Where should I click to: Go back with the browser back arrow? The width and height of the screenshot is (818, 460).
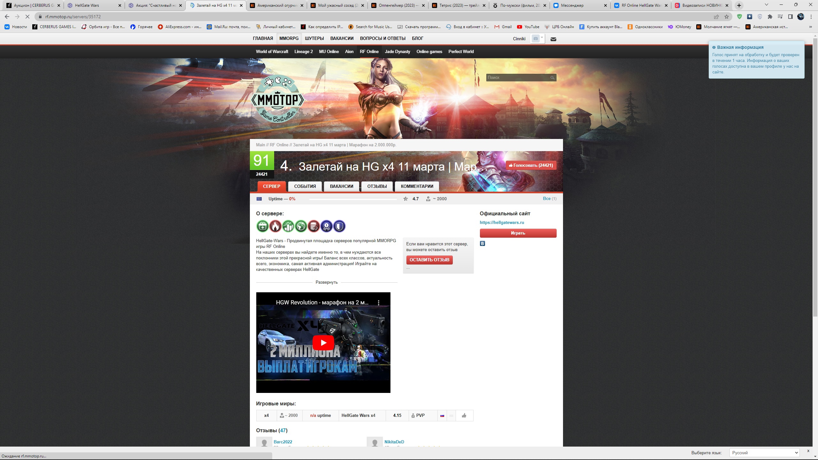pyautogui.click(x=7, y=17)
